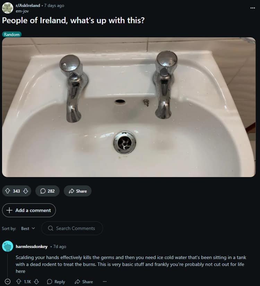Expand the Sort by Best dropdown
Viewport: 260px width, 286px height.
click(x=28, y=228)
